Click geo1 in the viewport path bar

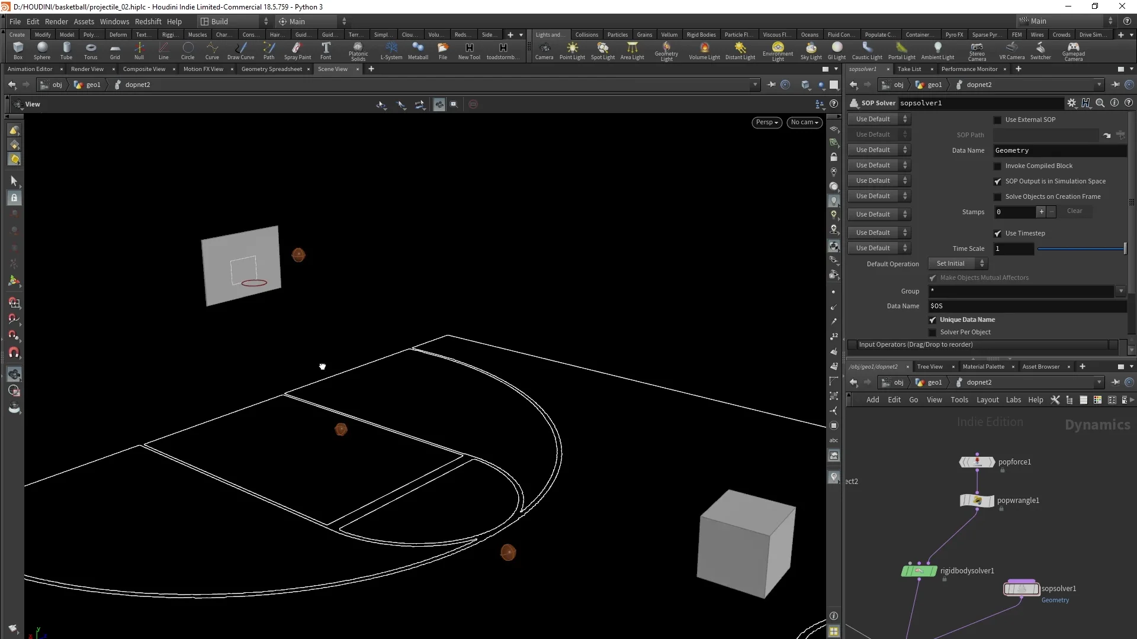coord(93,85)
